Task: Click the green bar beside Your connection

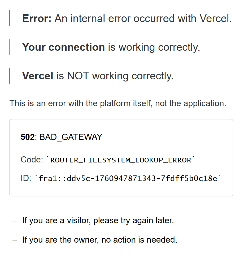Action: (10, 47)
